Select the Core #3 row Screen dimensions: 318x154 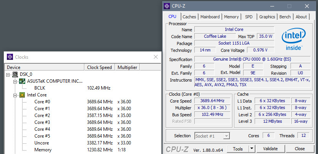coord(82,122)
